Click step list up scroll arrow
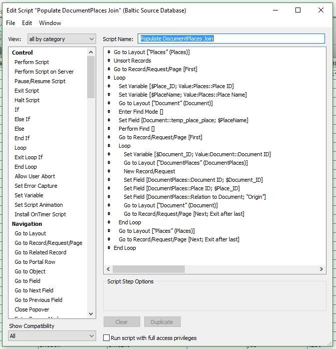Viewport: 336px width, 349px height. click(91, 52)
